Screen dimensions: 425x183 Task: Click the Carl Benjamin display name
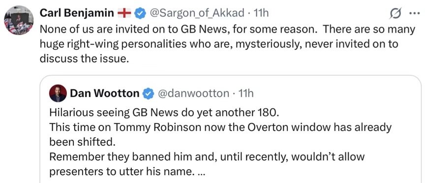pyautogui.click(x=77, y=13)
